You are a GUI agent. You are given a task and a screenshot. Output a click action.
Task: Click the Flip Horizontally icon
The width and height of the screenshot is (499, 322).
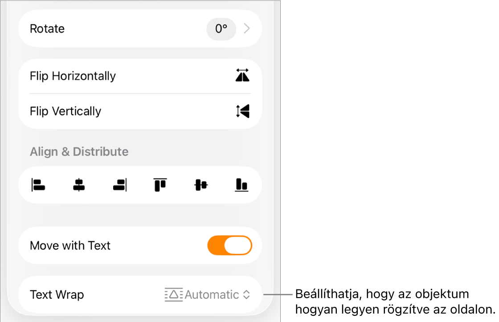pos(242,76)
